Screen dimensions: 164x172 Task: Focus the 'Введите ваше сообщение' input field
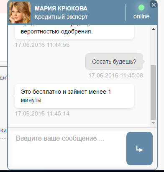[x=69, y=149]
